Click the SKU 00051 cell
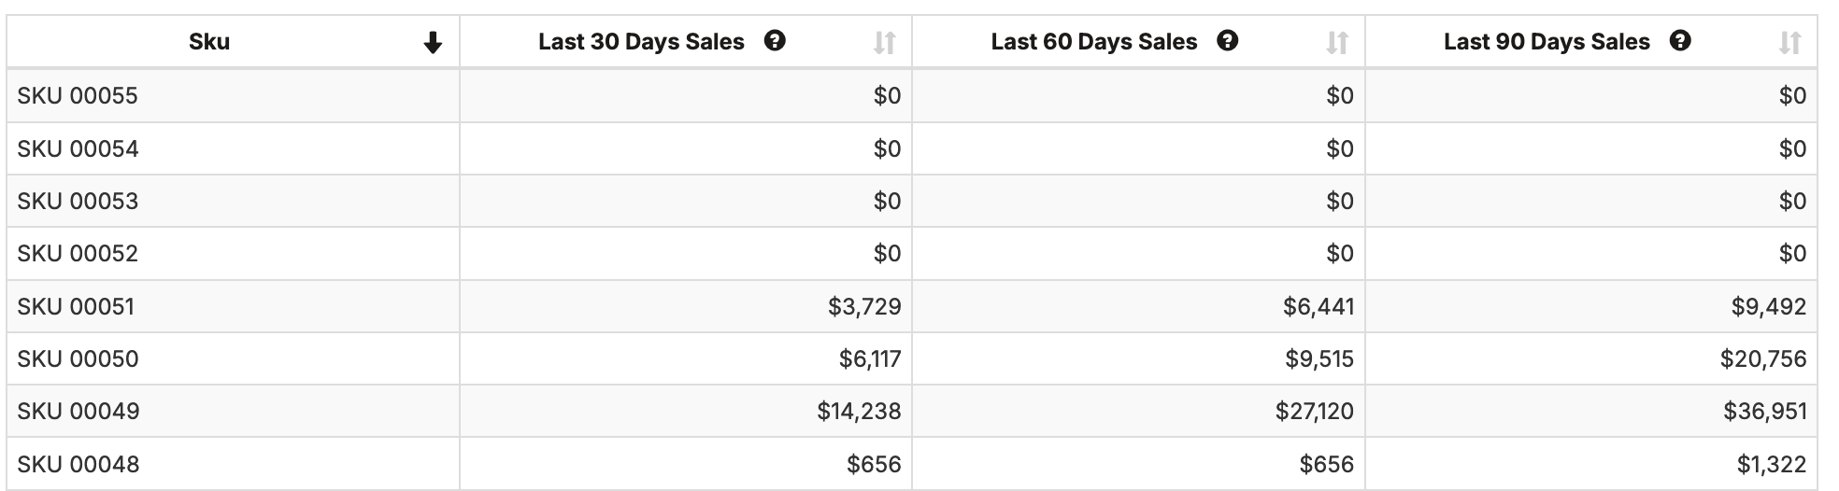The height and width of the screenshot is (491, 1839). point(76,306)
